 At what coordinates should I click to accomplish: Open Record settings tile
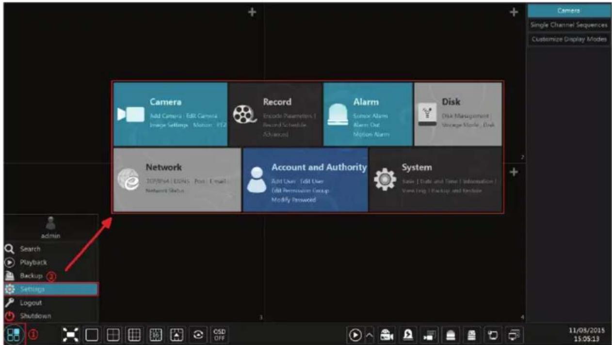click(275, 114)
